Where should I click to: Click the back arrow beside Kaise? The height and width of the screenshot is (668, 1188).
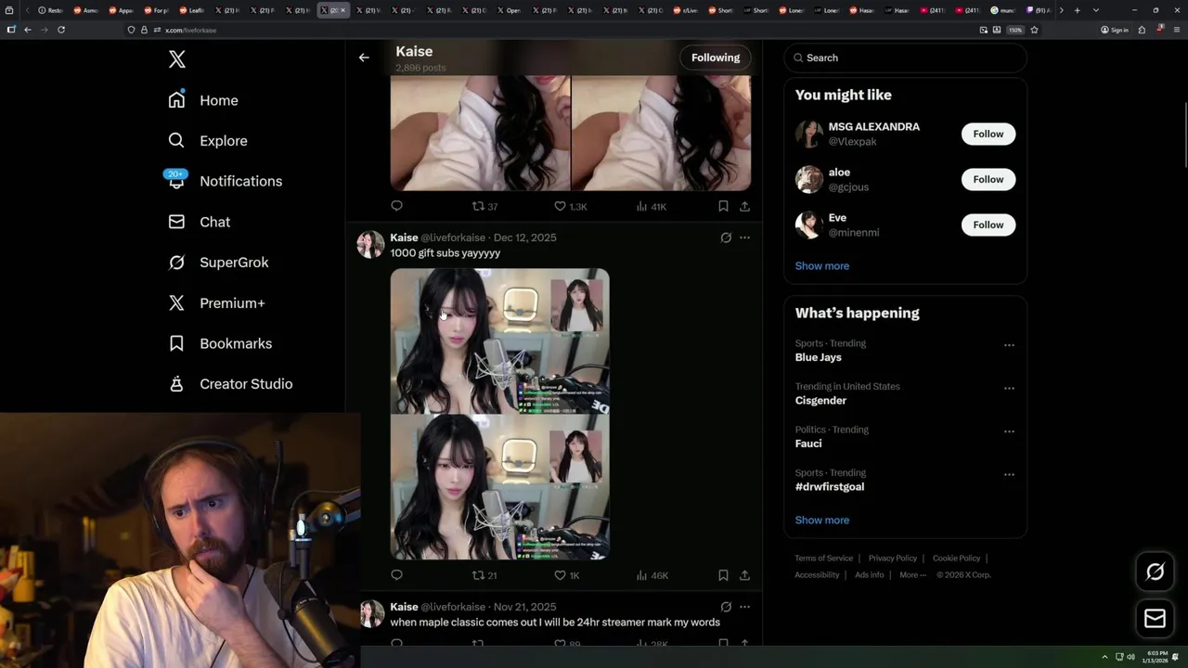(364, 58)
